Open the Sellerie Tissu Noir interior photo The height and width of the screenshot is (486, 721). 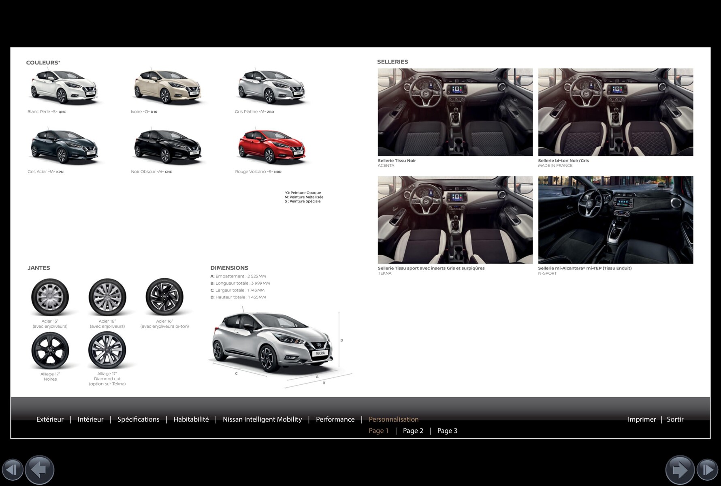tap(455, 112)
